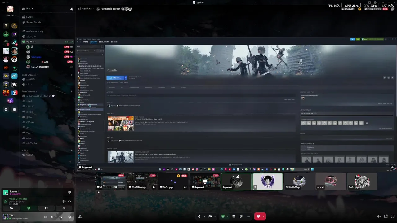
Task: Toggle green screen share button in voice panel
Action: [29, 208]
